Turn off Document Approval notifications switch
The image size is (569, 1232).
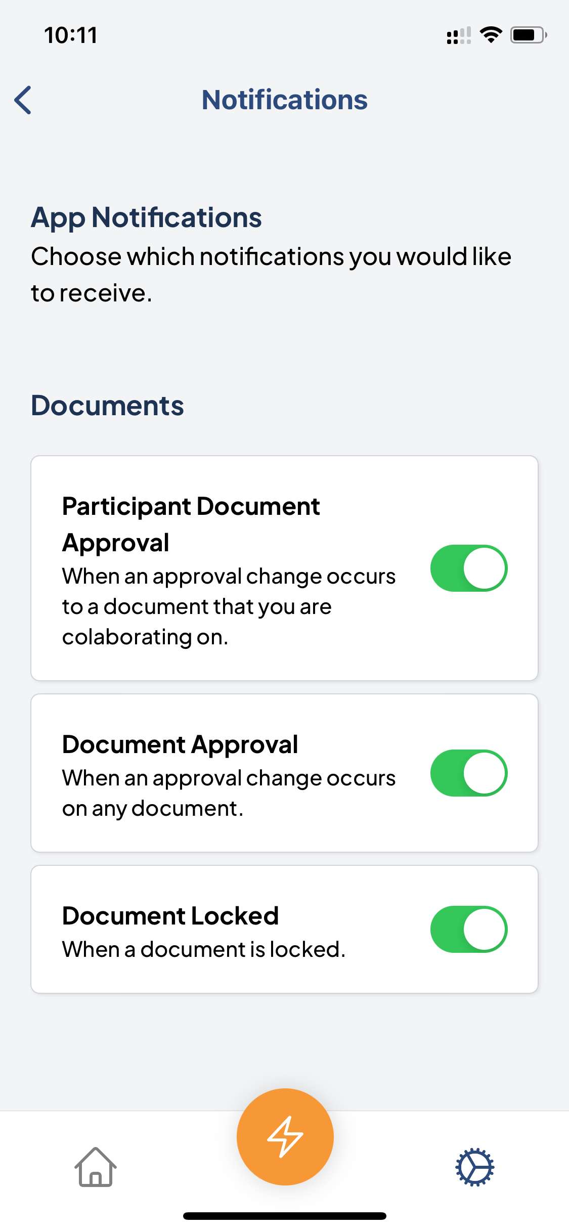pyautogui.click(x=469, y=773)
